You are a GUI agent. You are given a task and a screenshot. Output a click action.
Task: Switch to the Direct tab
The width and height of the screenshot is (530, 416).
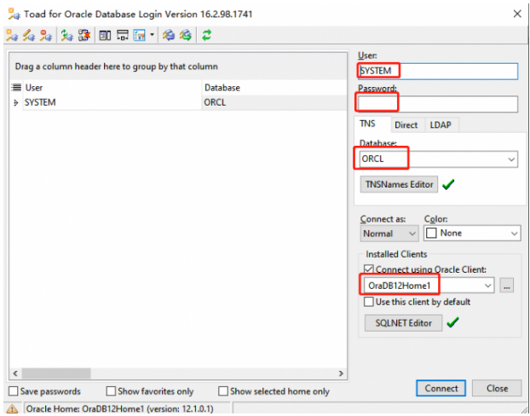[406, 125]
